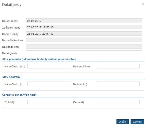Click odometer Na začiatku (km) input

[x=49, y=66]
